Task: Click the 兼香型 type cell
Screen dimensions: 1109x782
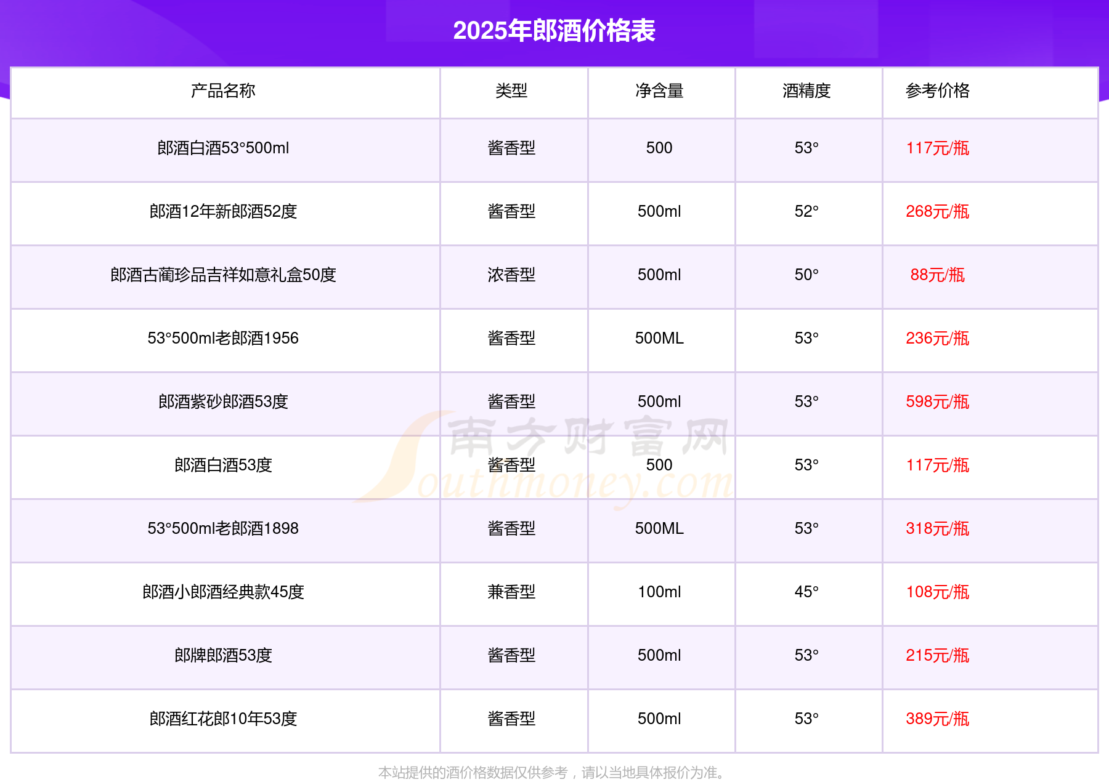Action: [511, 592]
